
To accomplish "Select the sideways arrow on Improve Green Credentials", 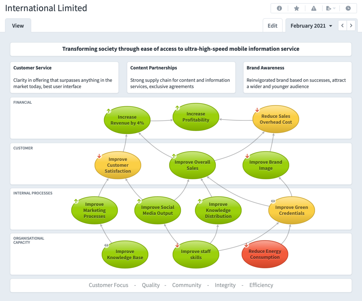I will (273, 201).
